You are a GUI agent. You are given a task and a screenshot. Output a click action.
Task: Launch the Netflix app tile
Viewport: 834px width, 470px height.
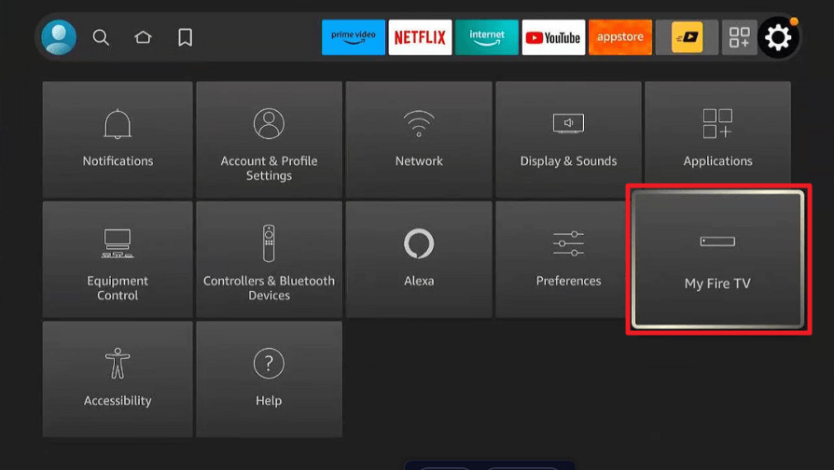[x=420, y=37]
